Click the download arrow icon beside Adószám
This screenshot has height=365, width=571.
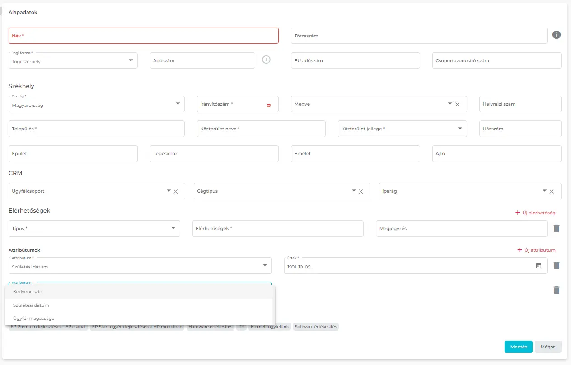[x=267, y=60]
